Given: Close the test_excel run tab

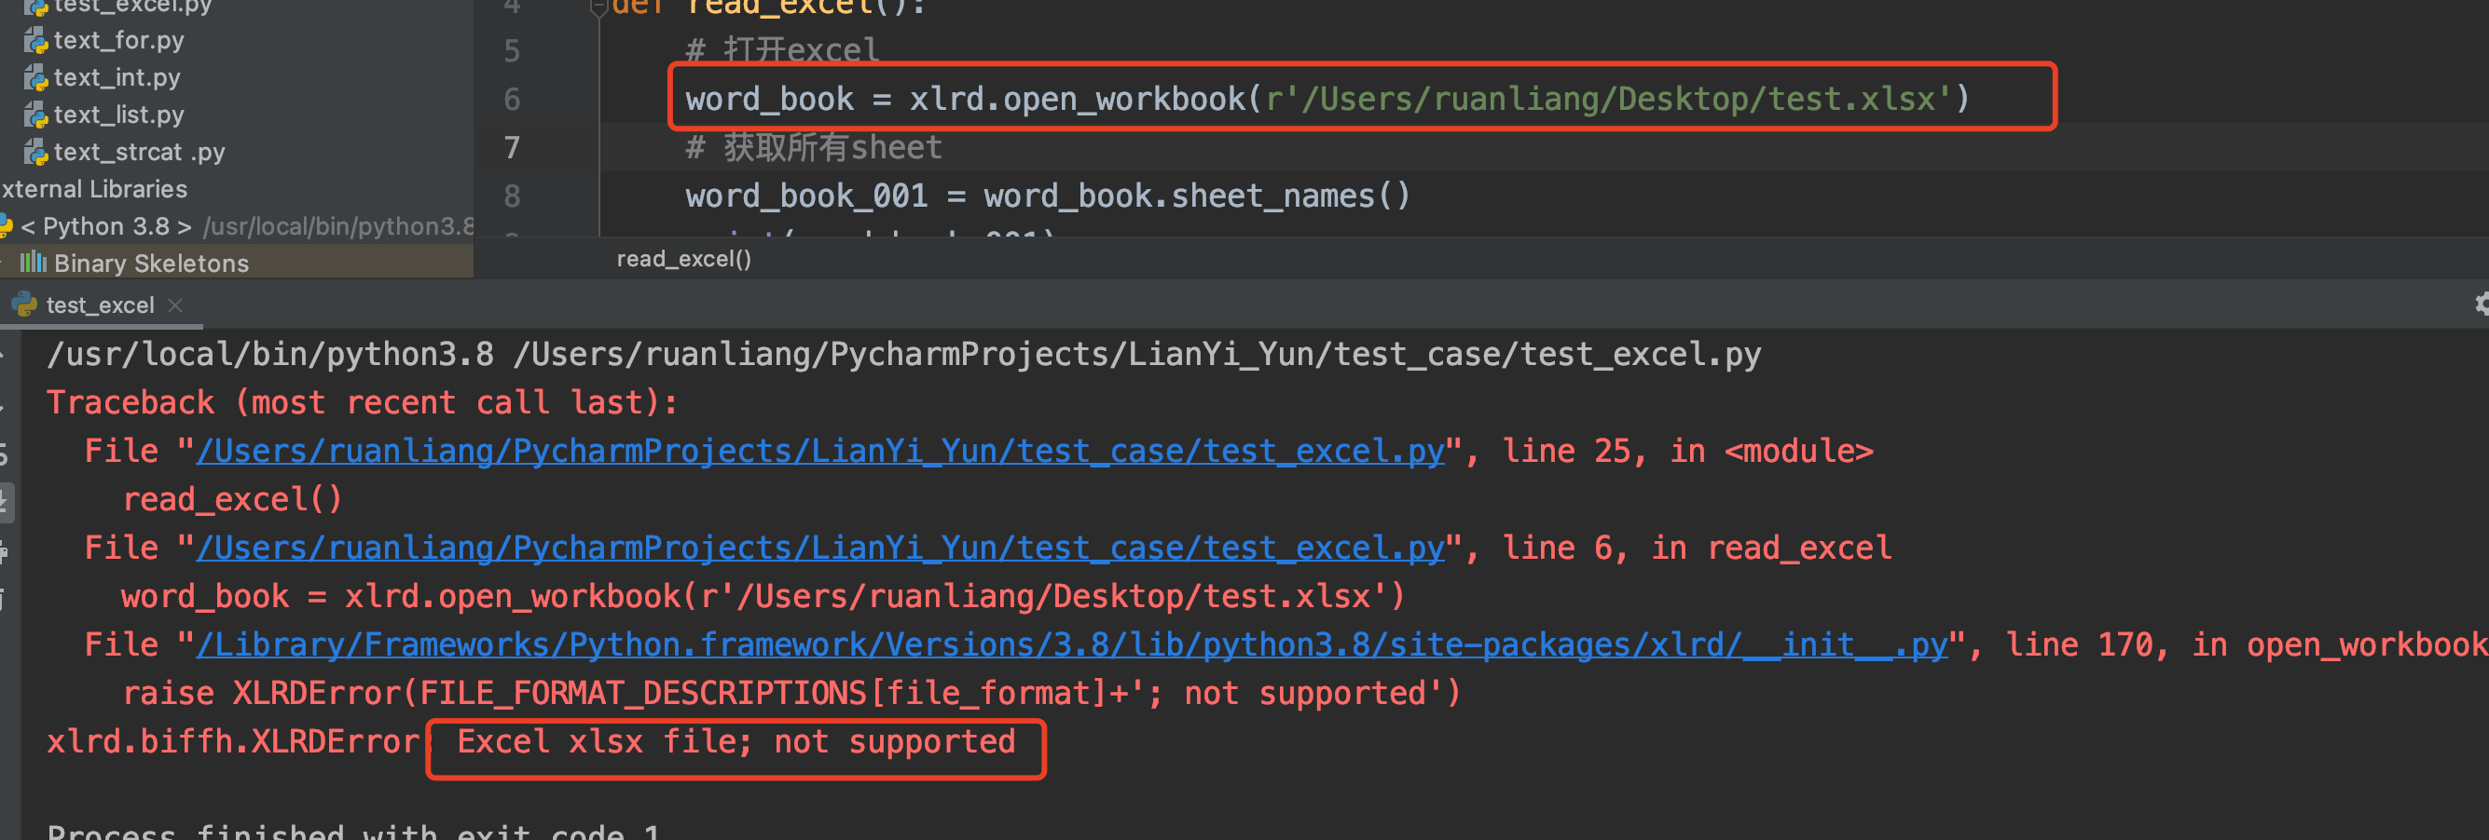Looking at the screenshot, I should point(175,305).
